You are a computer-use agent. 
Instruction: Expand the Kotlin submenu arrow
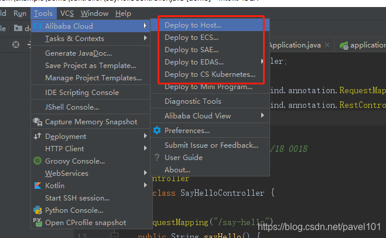[145, 185]
